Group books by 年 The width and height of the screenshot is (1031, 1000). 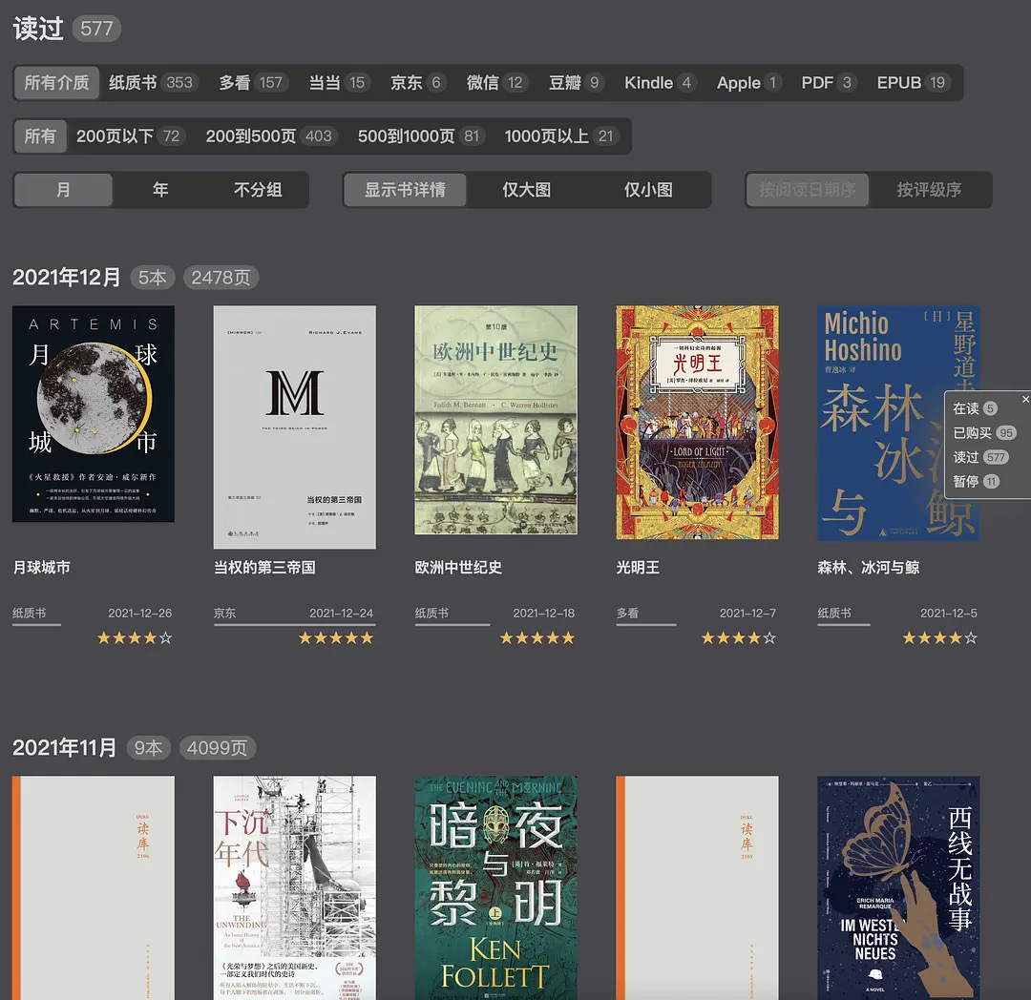[x=160, y=190]
